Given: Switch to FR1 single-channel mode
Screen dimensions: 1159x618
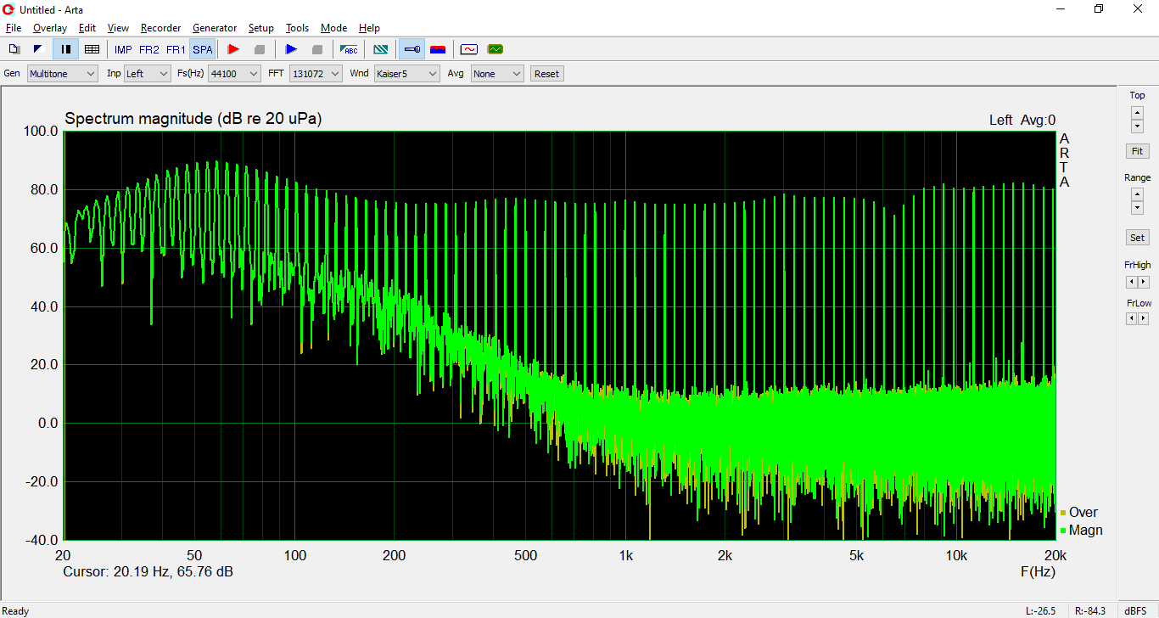Looking at the screenshot, I should 176,50.
